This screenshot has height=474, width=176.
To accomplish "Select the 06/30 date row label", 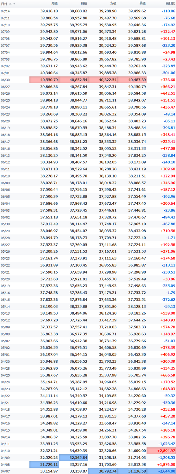I will click(5, 80).
